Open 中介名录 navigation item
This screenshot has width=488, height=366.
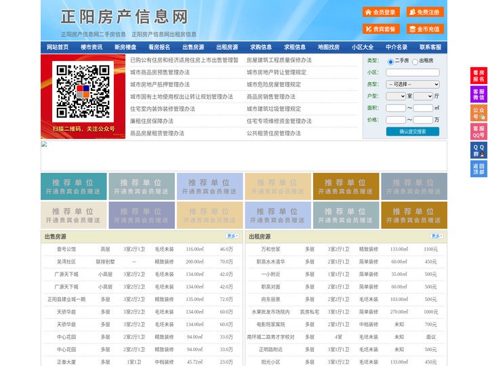point(396,47)
